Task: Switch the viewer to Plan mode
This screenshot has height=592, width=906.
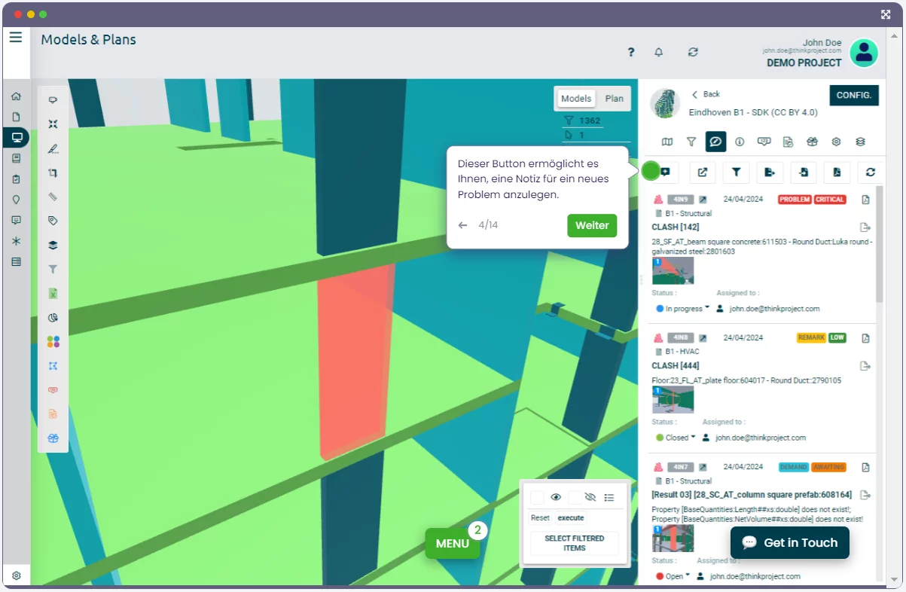Action: click(x=614, y=99)
